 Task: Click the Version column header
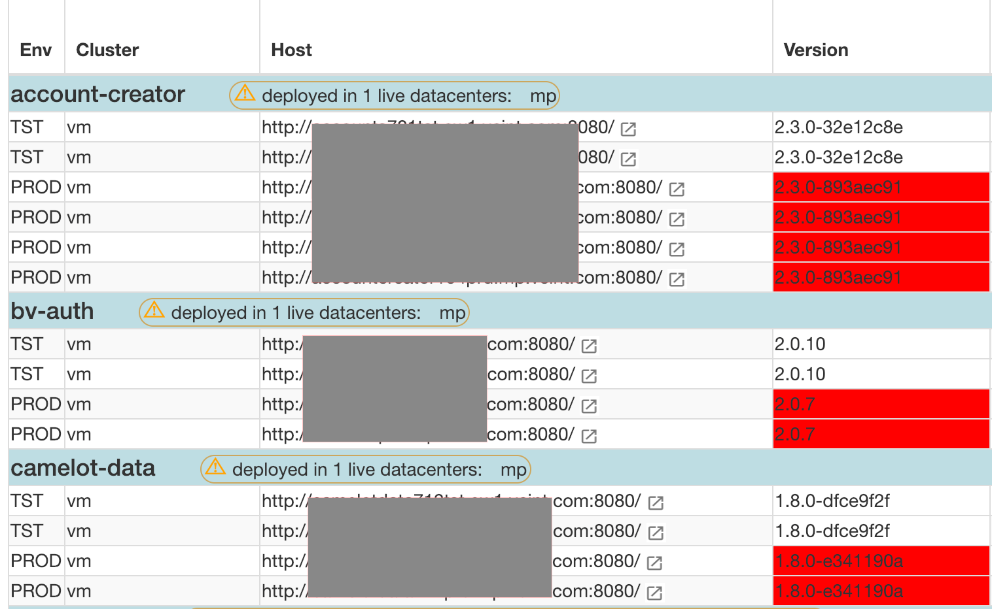click(x=815, y=50)
